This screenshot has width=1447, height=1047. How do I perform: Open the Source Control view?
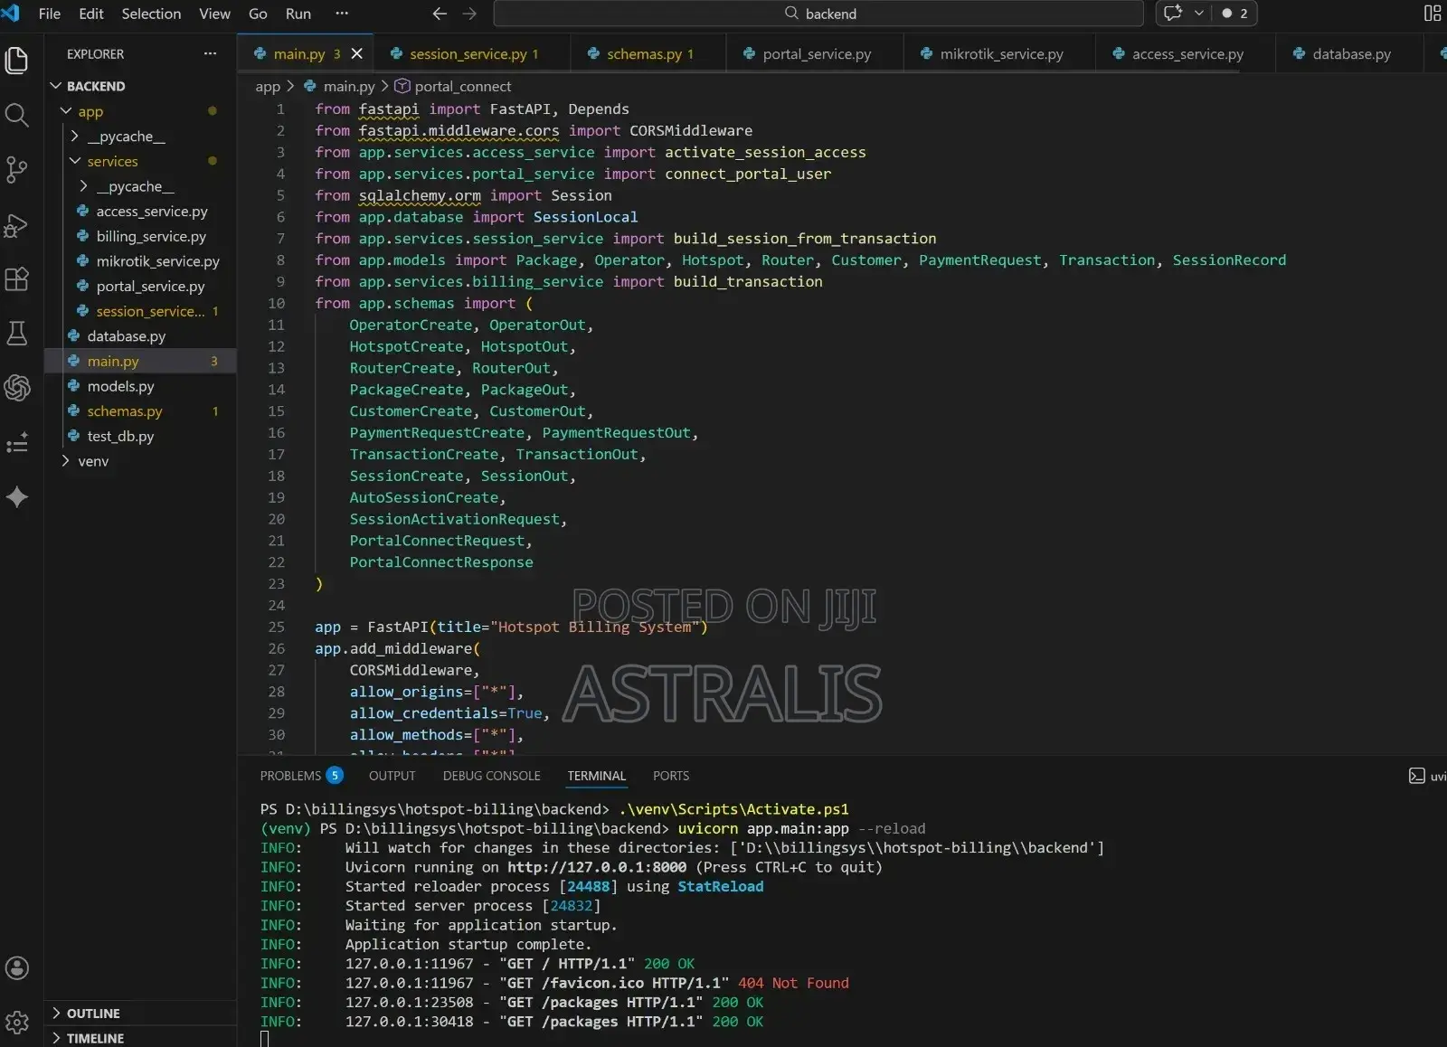tap(17, 170)
